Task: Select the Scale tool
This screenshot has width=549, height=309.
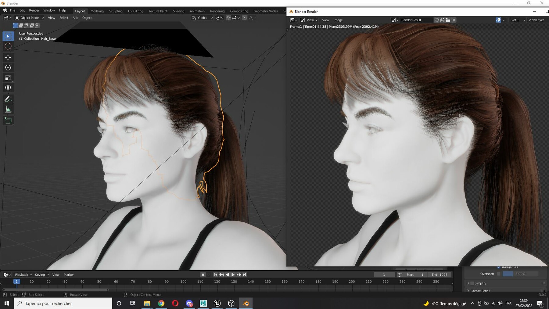Action: pyautogui.click(x=8, y=77)
